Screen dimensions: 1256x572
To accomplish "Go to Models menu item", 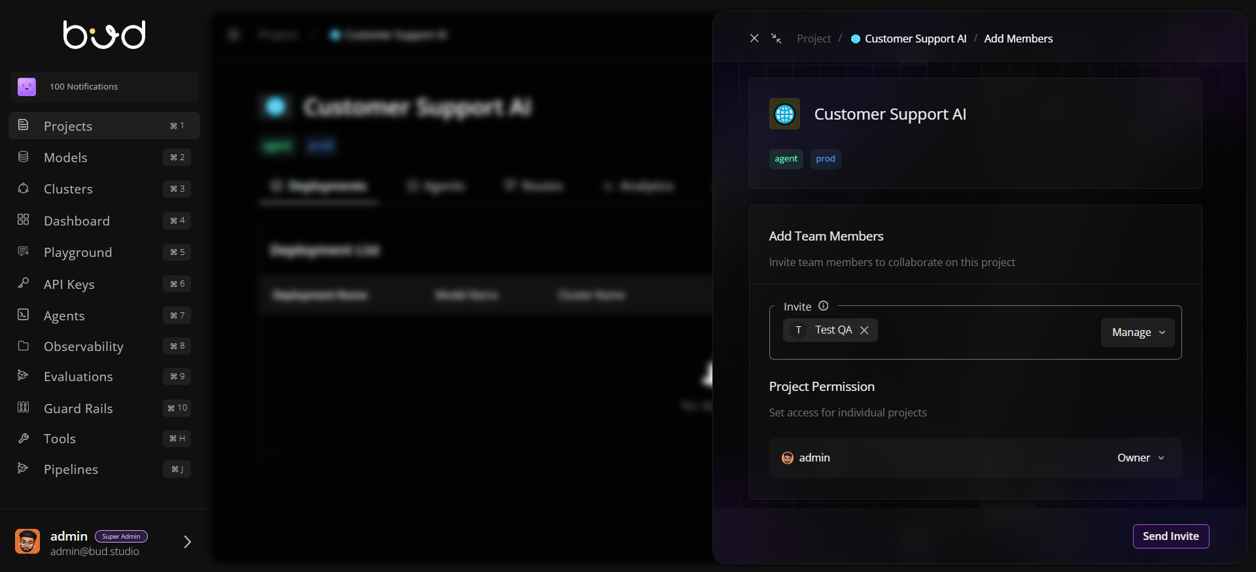I will pos(104,157).
